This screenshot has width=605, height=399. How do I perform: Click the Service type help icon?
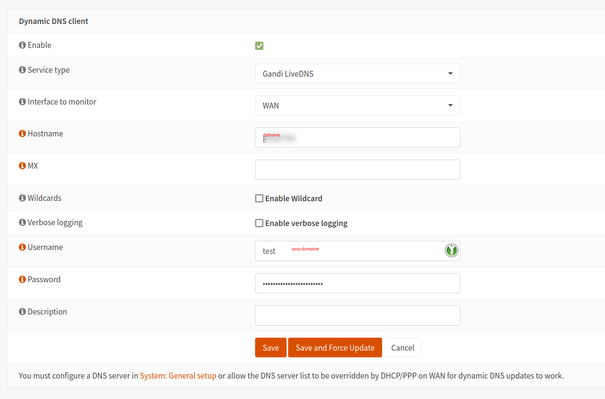pyautogui.click(x=22, y=70)
